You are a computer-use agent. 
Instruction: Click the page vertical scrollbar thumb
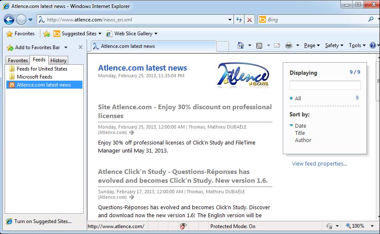378,81
